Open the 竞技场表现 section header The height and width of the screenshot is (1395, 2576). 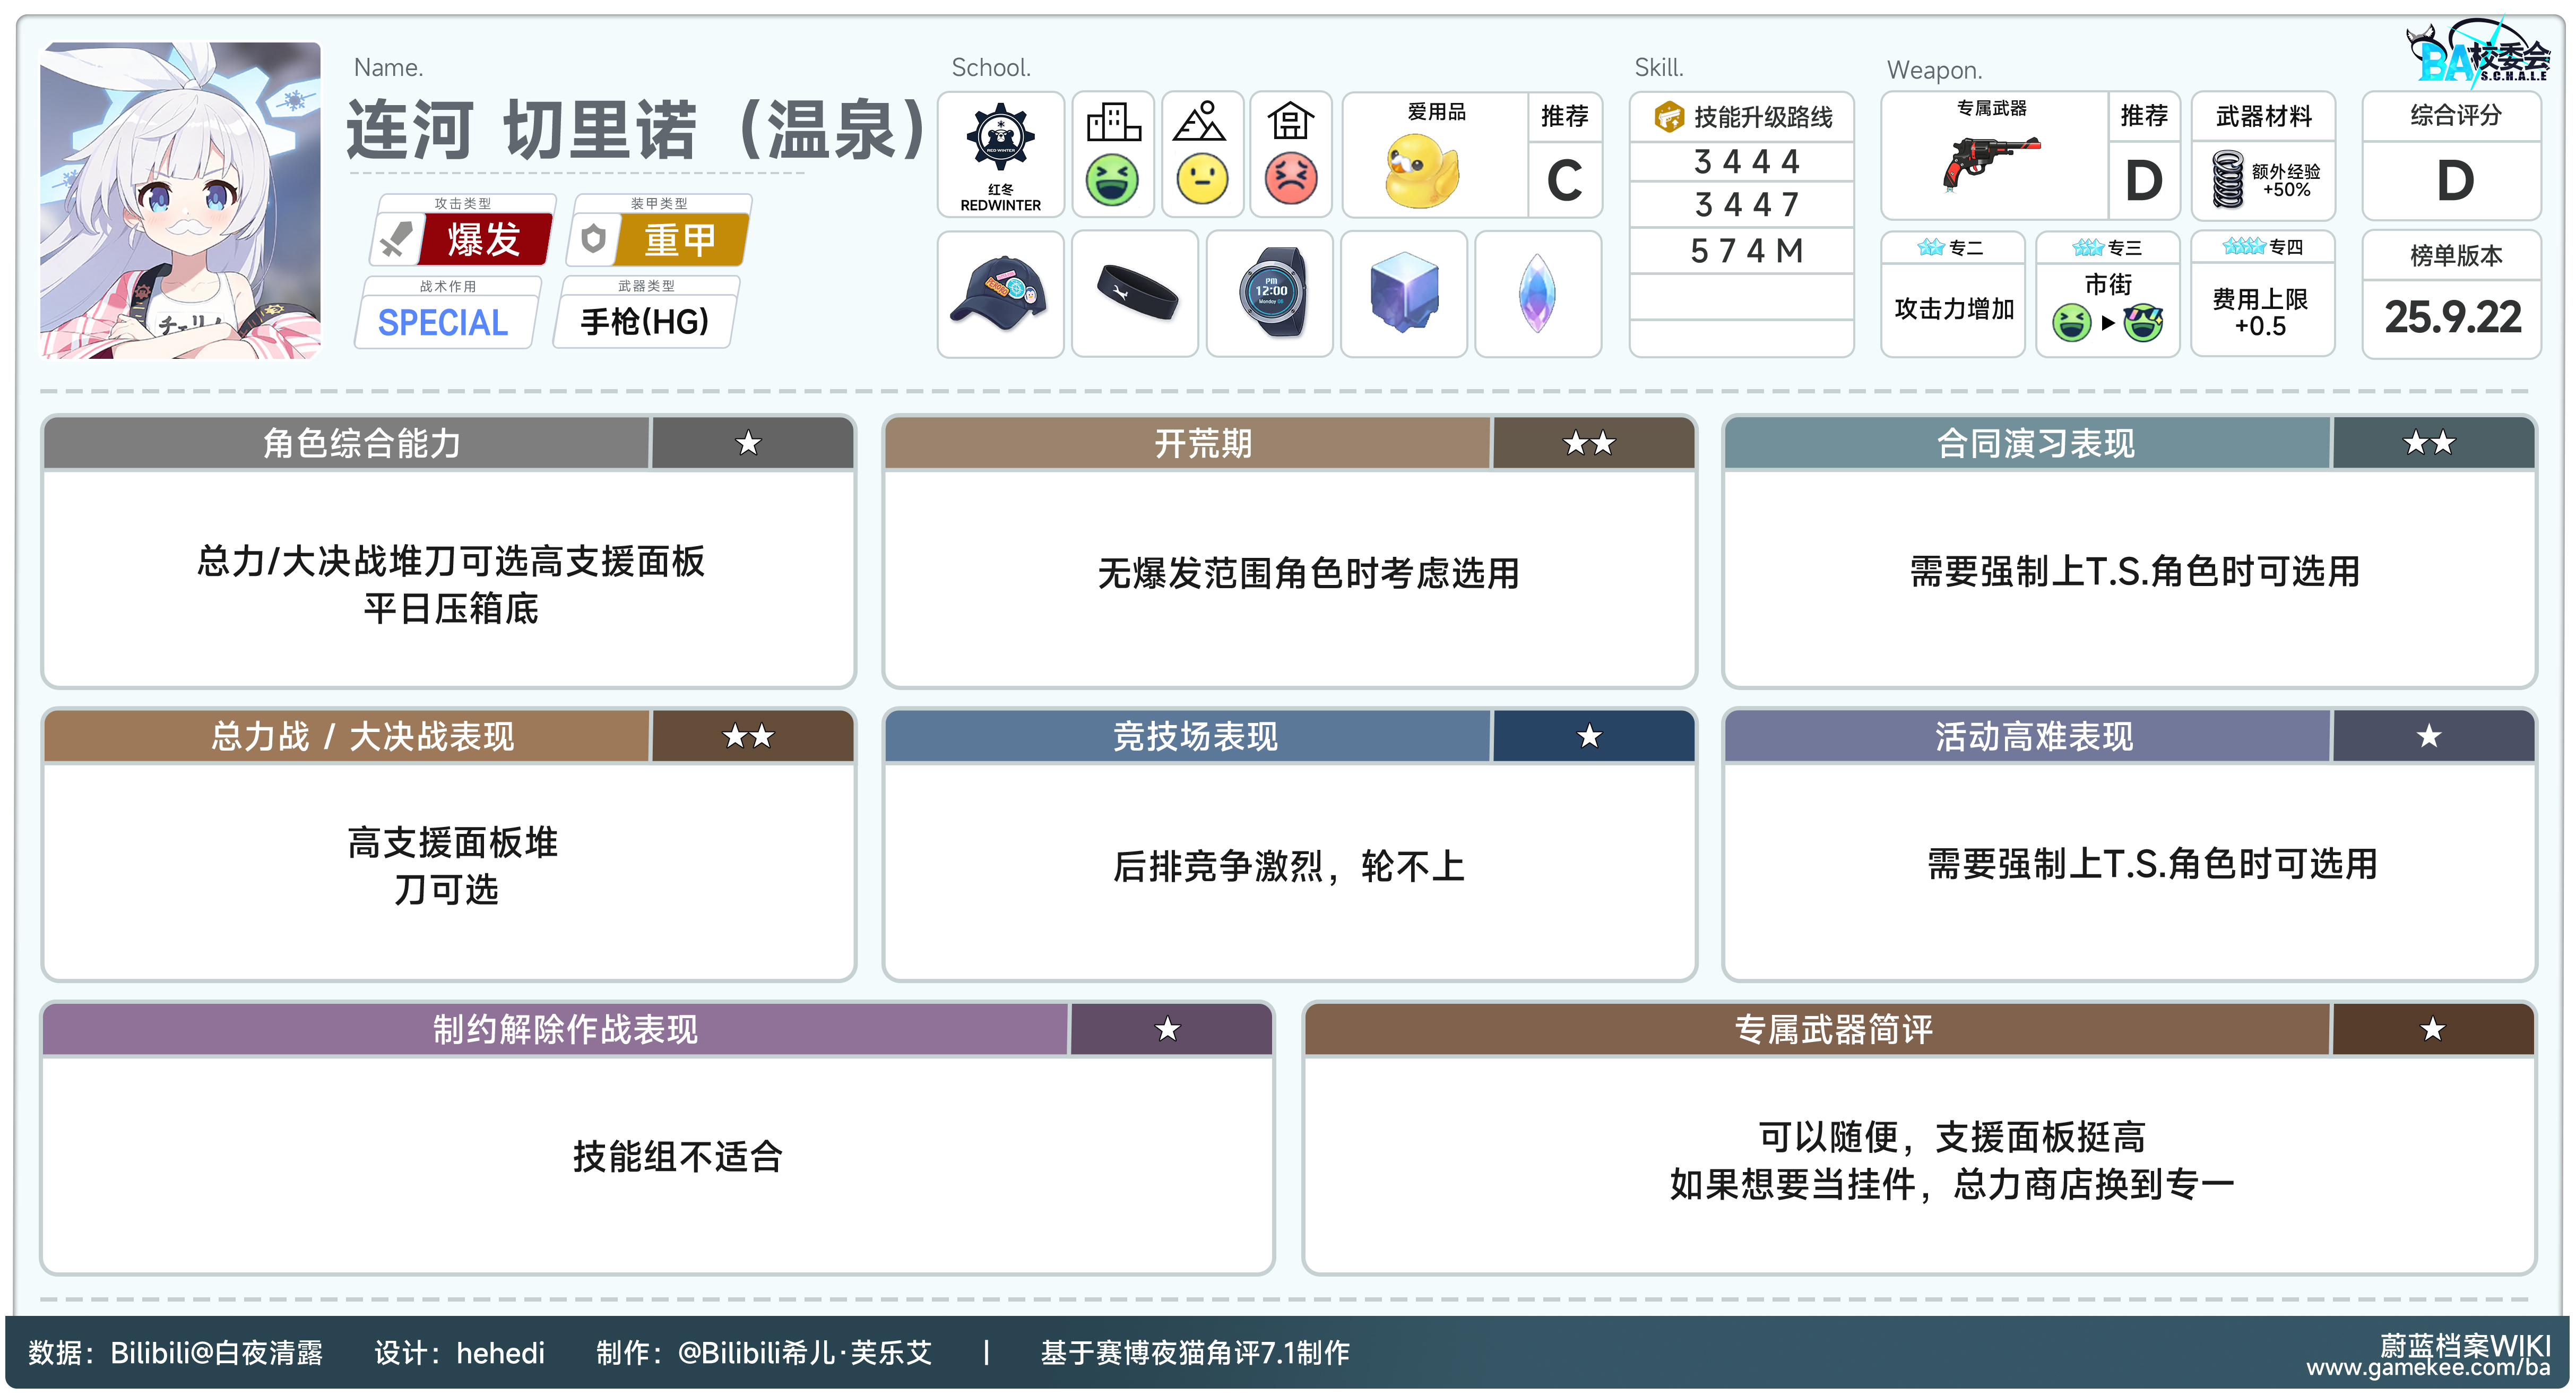pyautogui.click(x=1195, y=737)
